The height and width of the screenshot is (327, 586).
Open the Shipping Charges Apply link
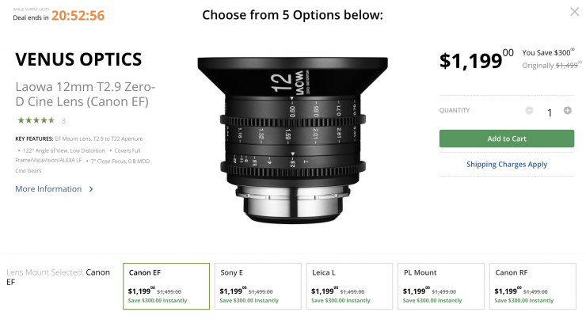[507, 165]
